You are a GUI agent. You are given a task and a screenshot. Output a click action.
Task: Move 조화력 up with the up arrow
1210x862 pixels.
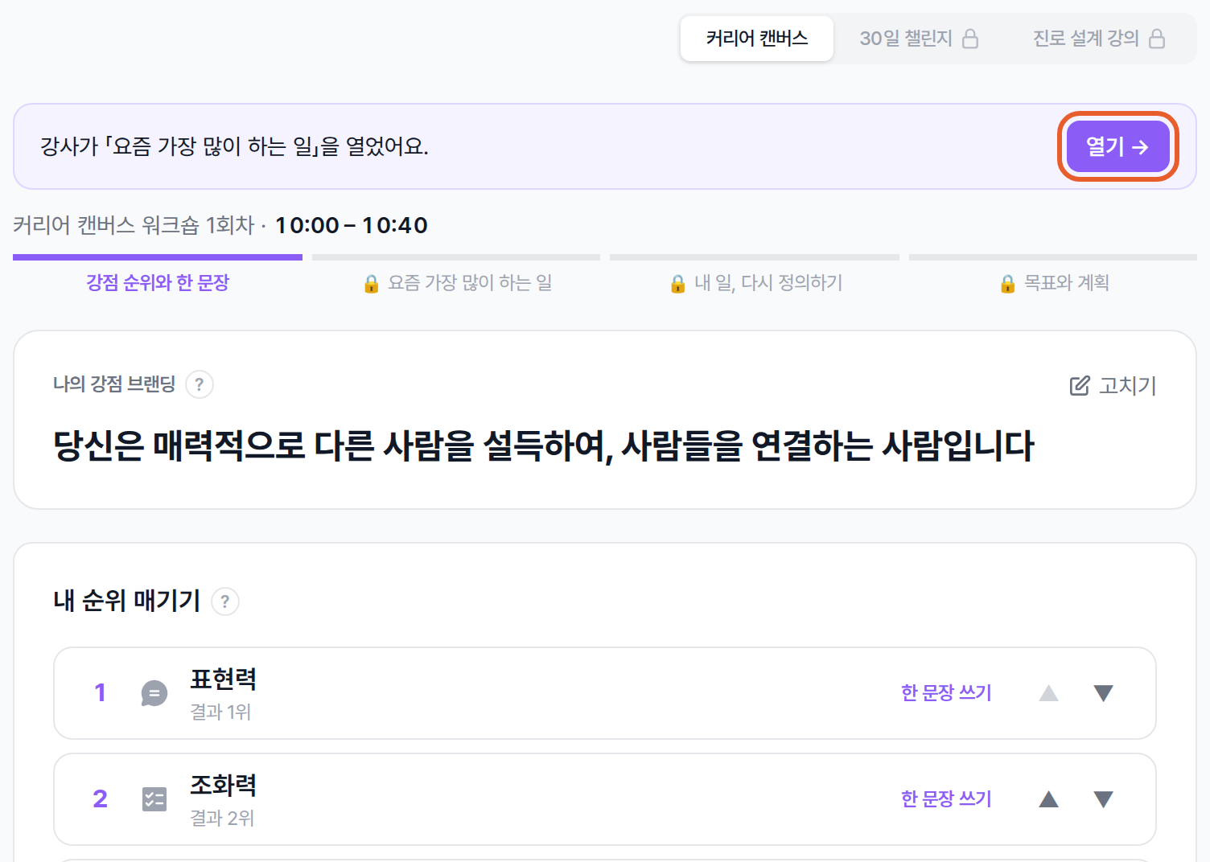[1049, 799]
